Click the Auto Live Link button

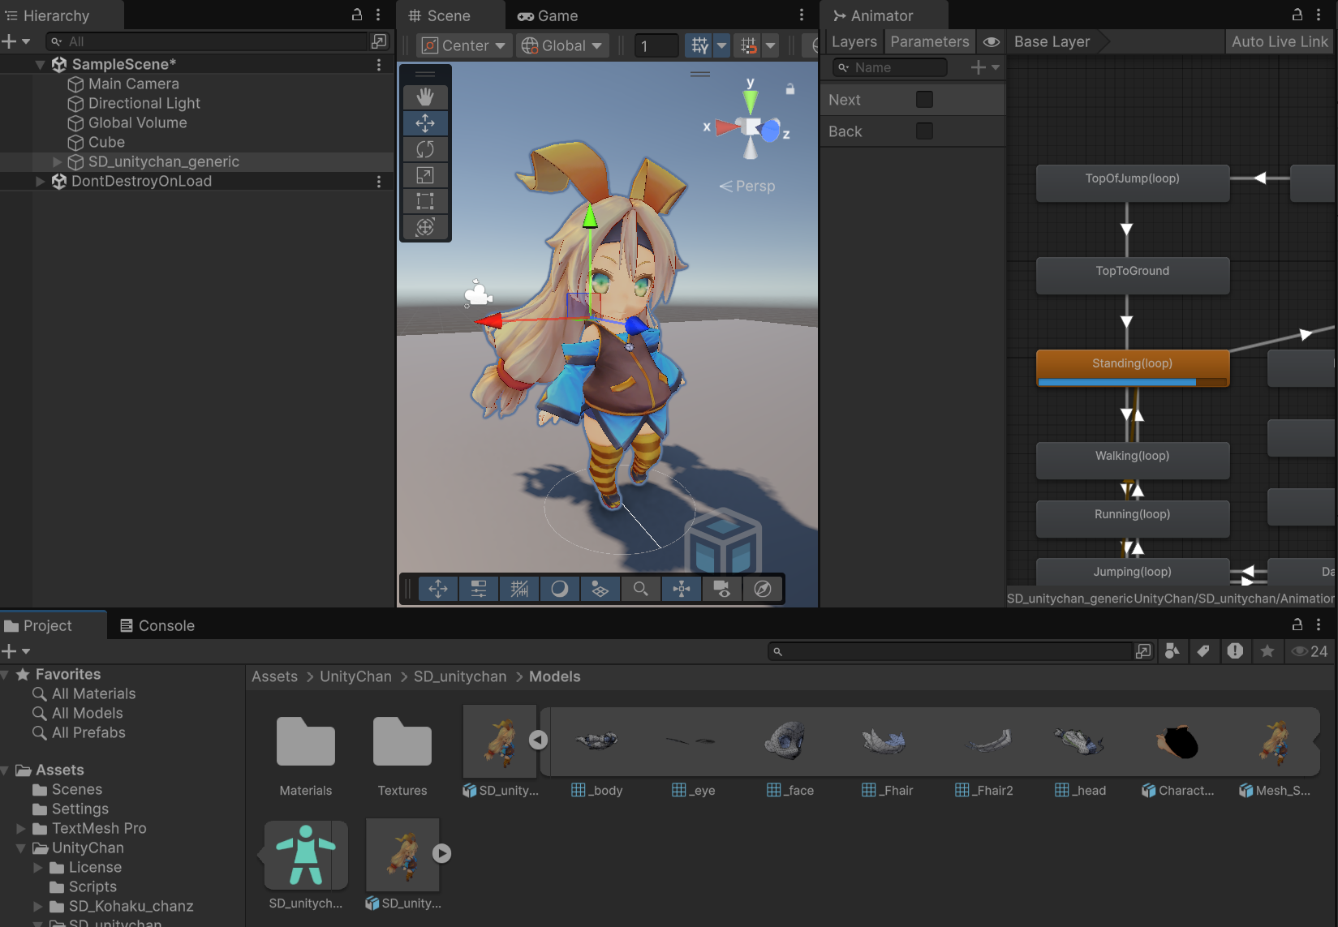pyautogui.click(x=1280, y=42)
